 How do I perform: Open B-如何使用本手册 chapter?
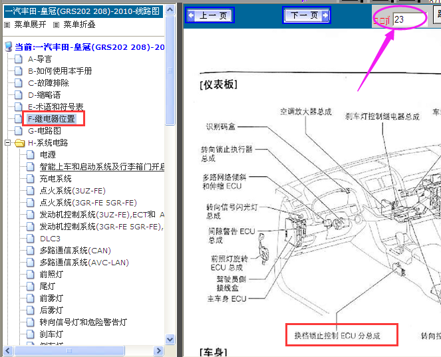point(60,71)
